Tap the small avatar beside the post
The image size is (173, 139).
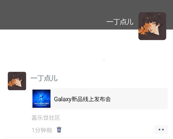(x=17, y=81)
